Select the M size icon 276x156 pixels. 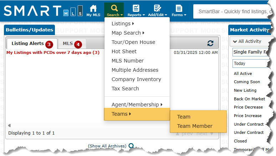[x=66, y=13]
